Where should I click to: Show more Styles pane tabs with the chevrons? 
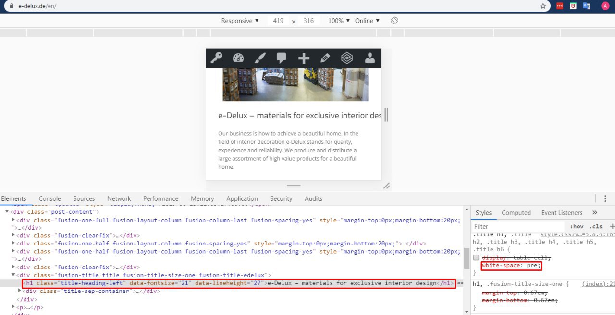(x=595, y=213)
